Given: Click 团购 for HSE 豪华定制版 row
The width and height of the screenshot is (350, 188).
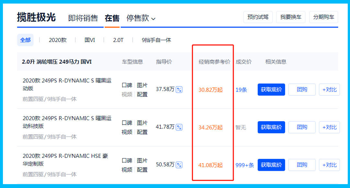Looking at the screenshot, I should 302,165.
